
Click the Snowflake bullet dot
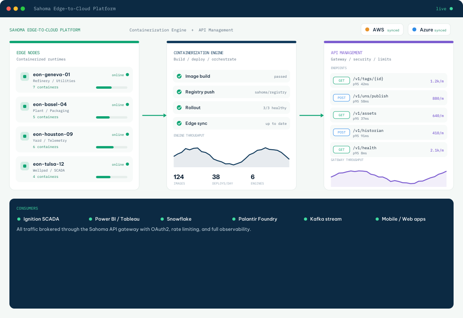162,219
